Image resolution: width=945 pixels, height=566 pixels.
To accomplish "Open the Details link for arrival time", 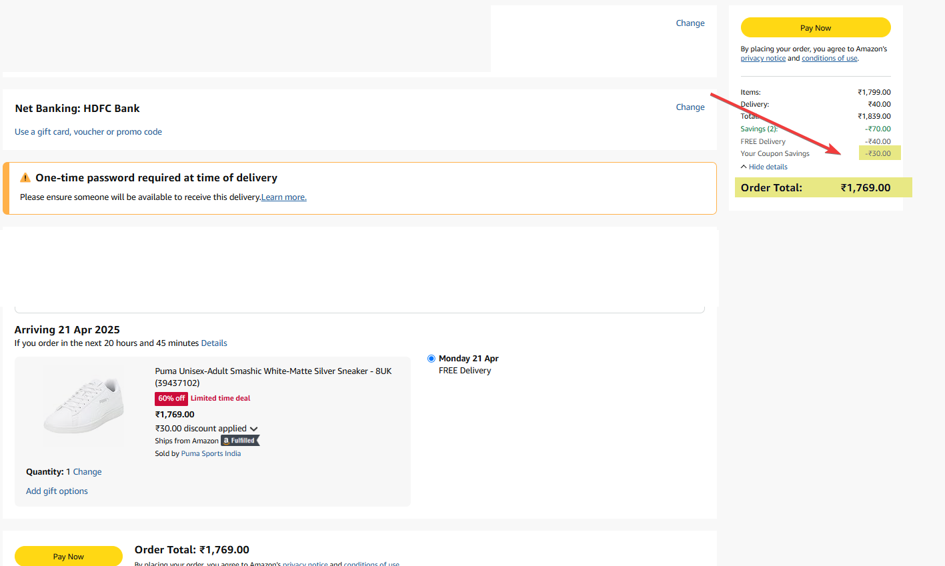I will pyautogui.click(x=214, y=343).
